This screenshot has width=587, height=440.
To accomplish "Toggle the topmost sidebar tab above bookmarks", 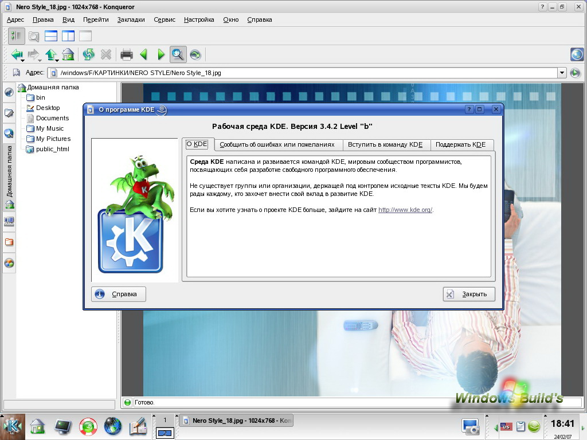I will coord(9,92).
